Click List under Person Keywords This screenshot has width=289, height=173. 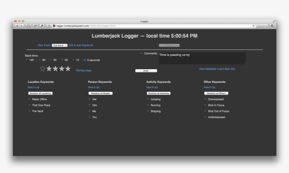point(97,87)
